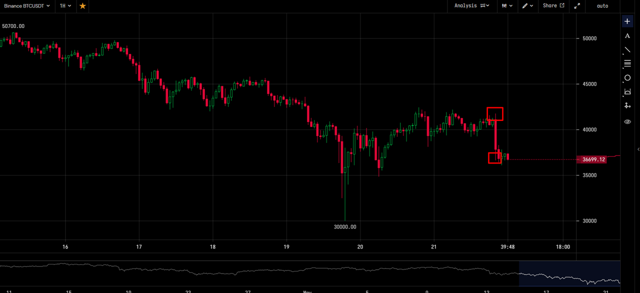Click the 30000.00 low price marker

click(x=345, y=227)
